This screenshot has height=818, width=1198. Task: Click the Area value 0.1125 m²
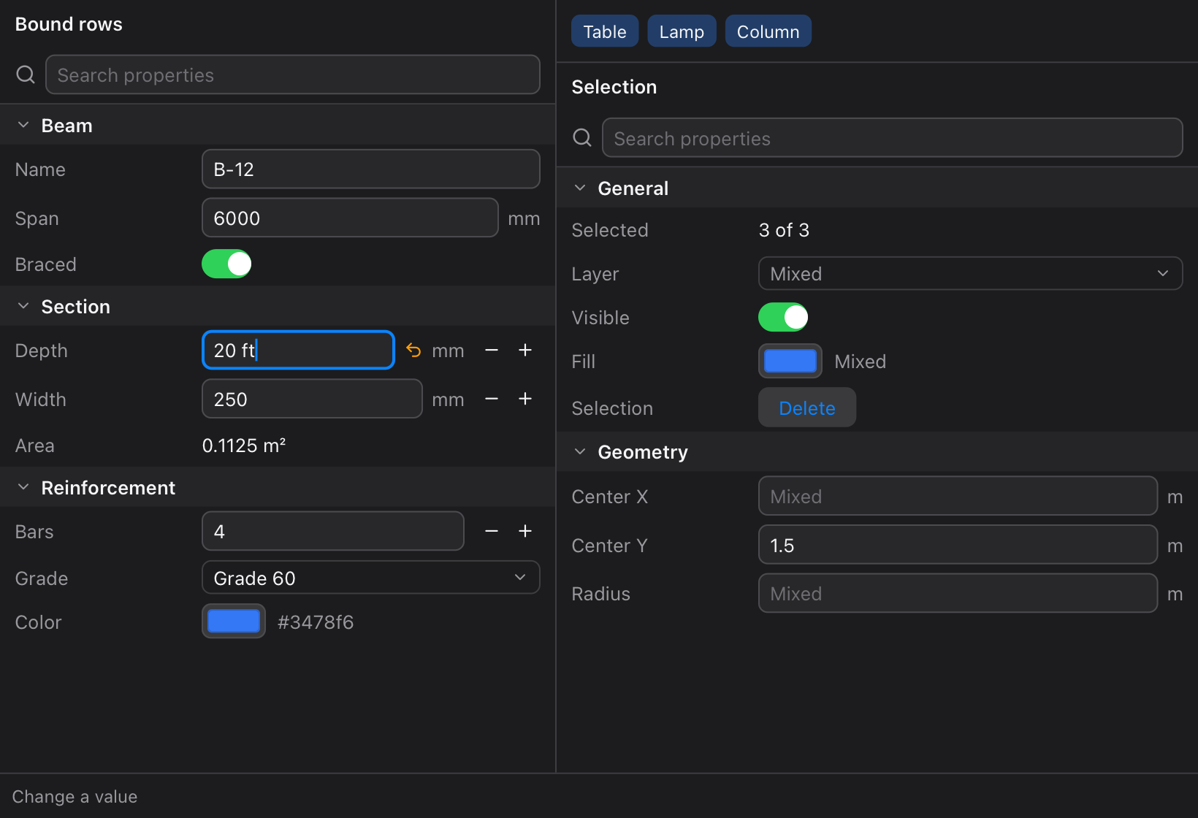(244, 446)
